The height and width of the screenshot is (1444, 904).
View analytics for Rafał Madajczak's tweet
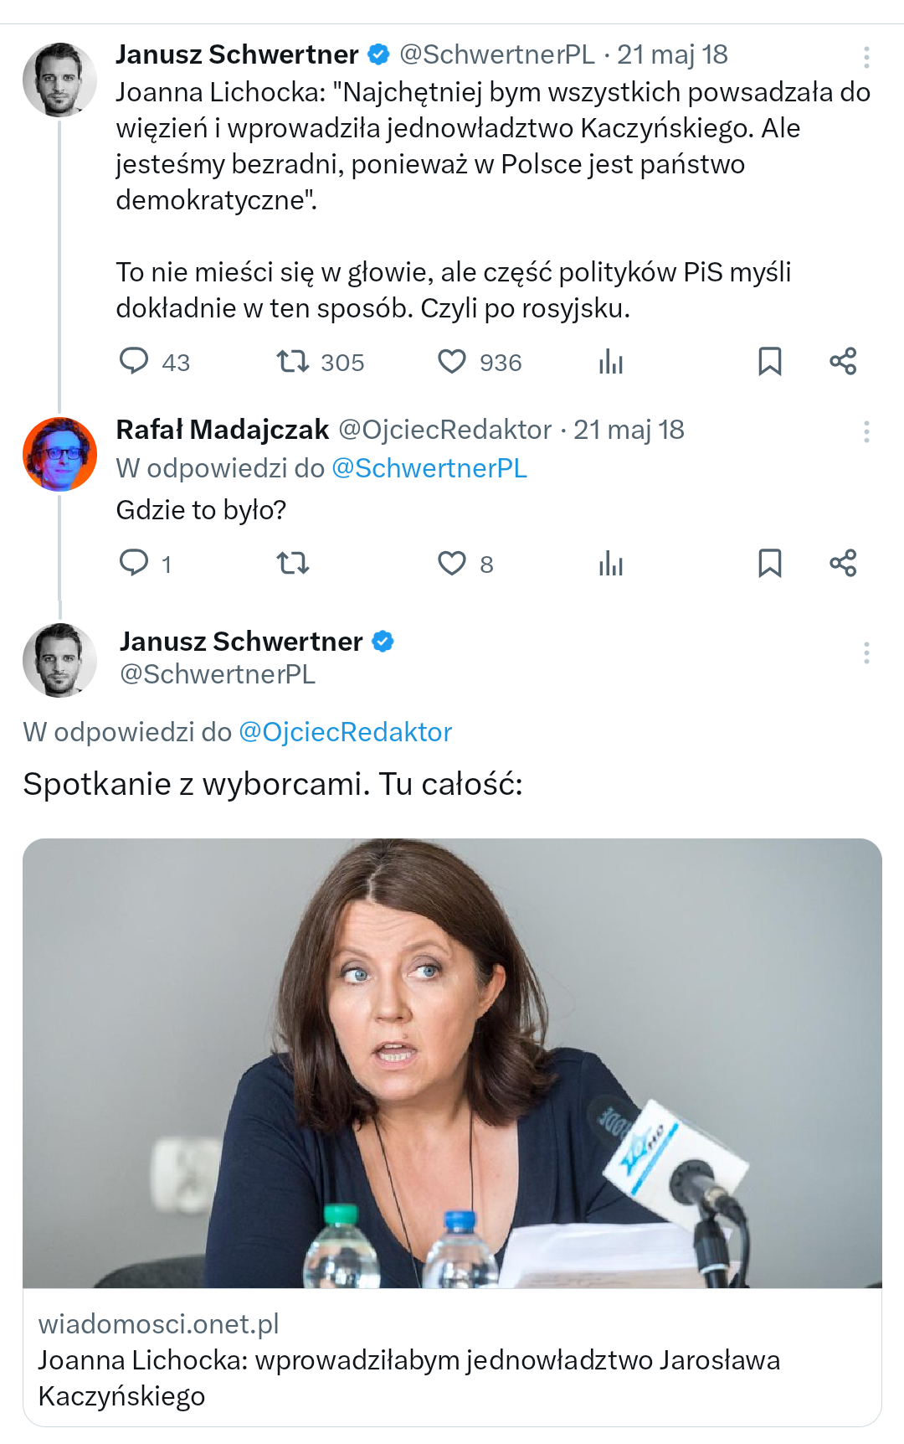tap(611, 564)
